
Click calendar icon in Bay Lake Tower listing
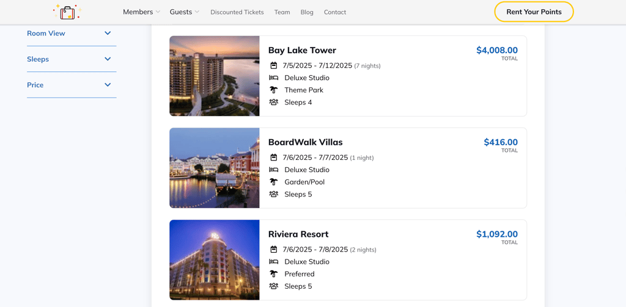pyautogui.click(x=274, y=65)
